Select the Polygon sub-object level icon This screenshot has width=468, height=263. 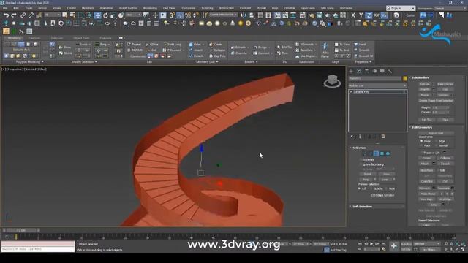pyautogui.click(x=382, y=153)
